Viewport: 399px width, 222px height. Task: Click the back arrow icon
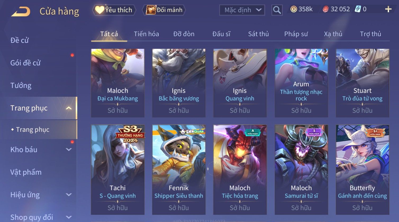pyautogui.click(x=21, y=11)
